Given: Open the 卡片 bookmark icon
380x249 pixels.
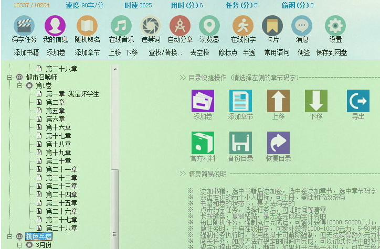Looking at the screenshot, I should click(272, 26).
